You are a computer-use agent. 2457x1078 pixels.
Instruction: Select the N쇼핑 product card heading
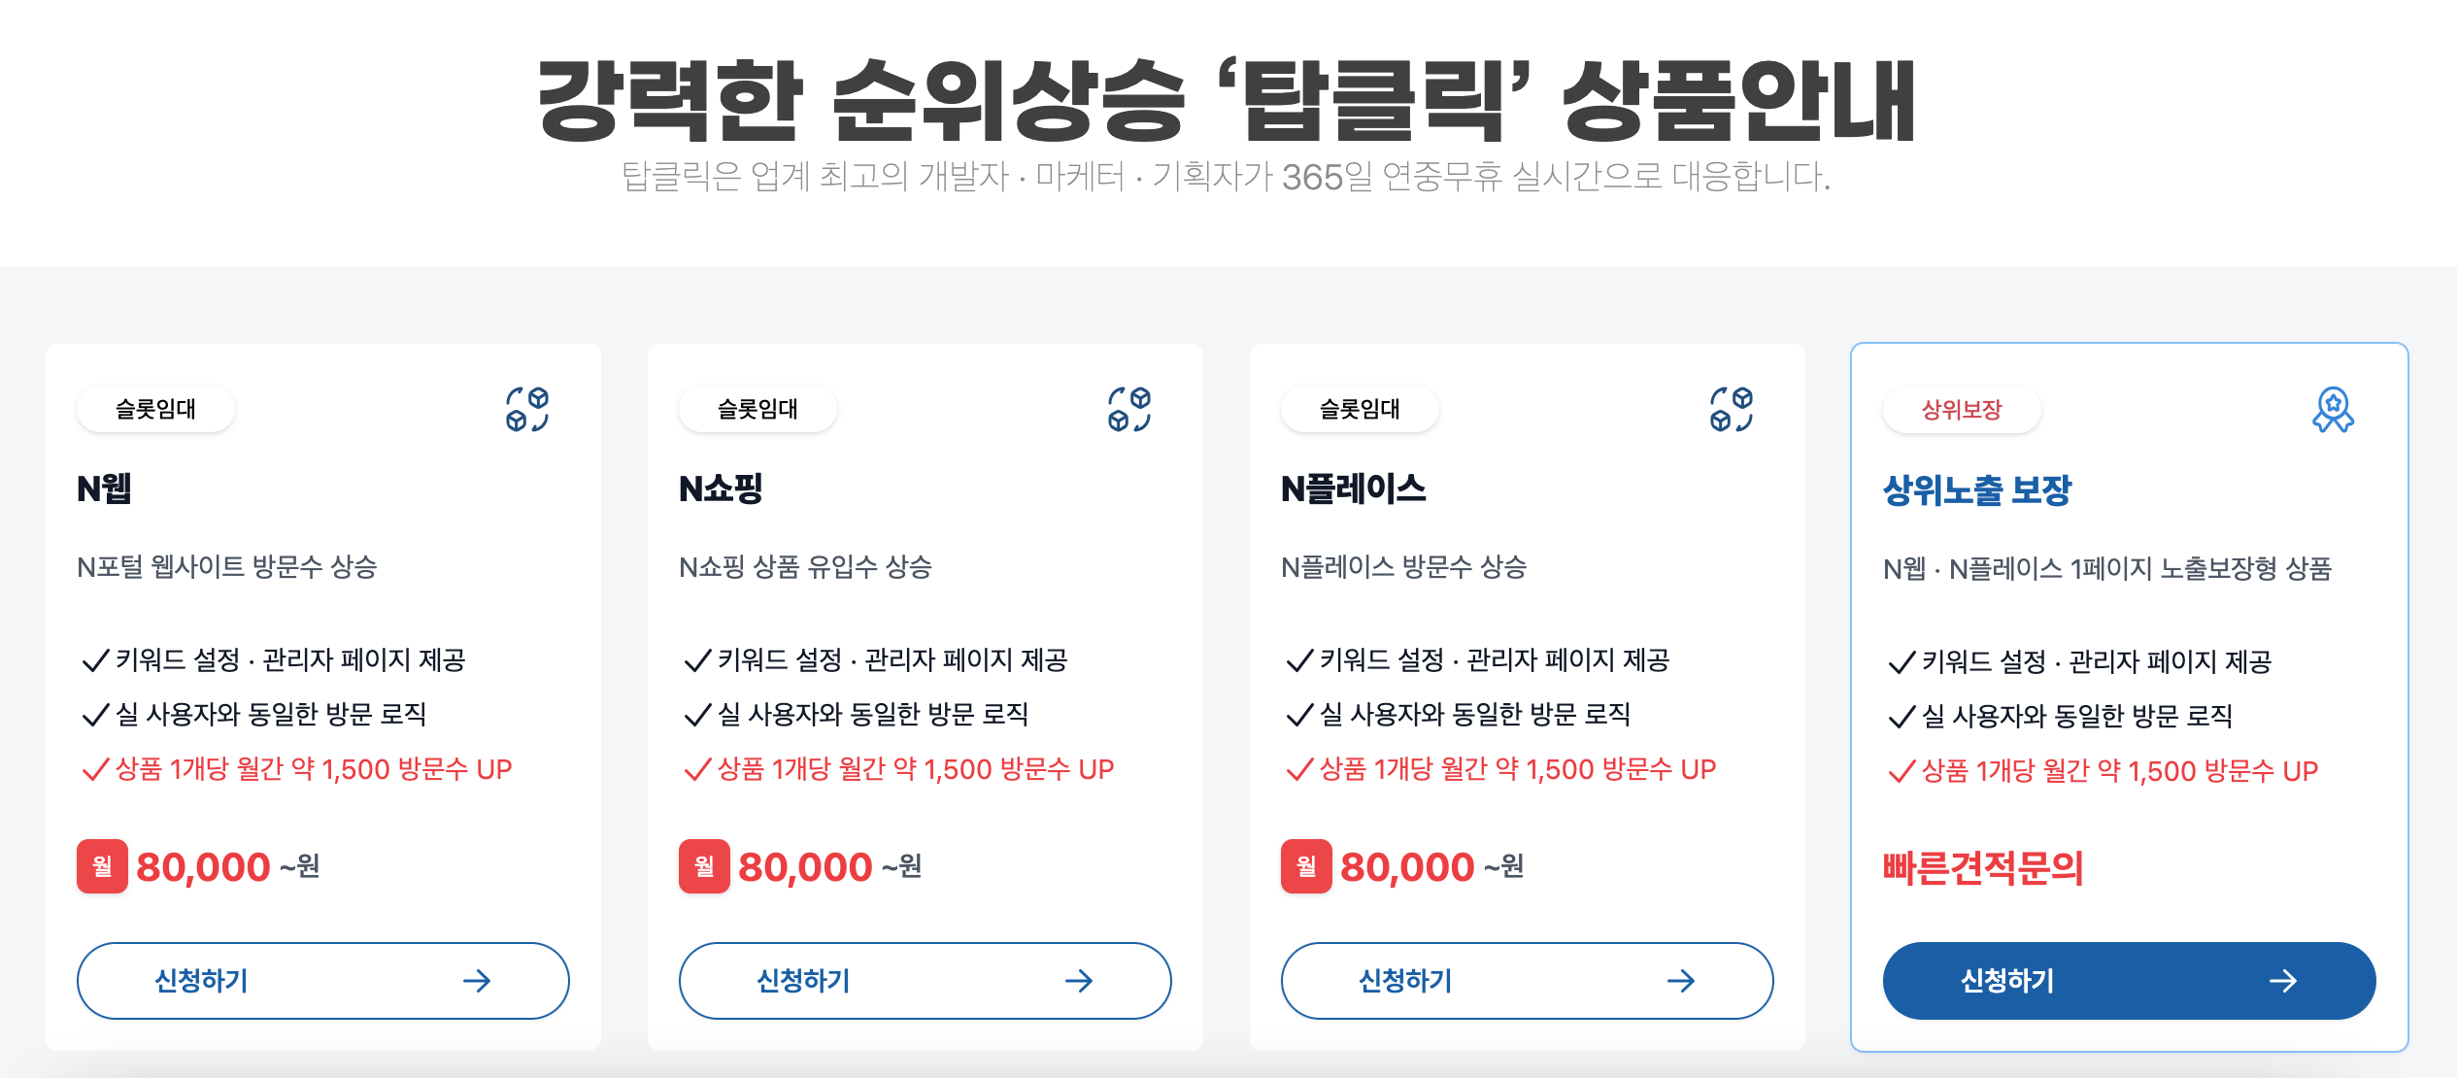[x=718, y=490]
